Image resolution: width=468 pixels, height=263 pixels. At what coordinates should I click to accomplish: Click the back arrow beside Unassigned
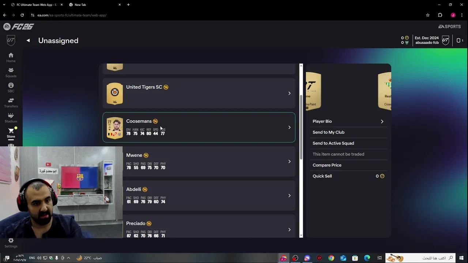tap(28, 41)
